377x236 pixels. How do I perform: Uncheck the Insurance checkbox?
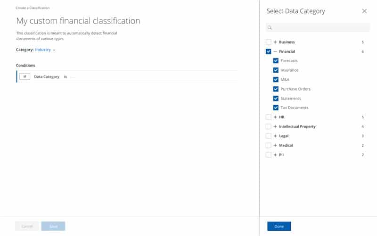[276, 70]
